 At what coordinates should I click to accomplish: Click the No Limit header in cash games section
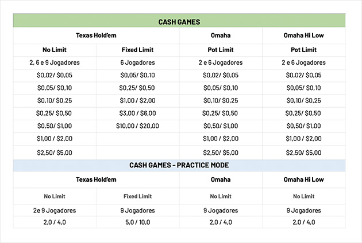coord(55,50)
